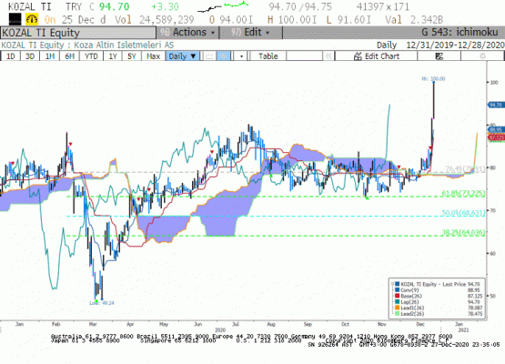Click the Table button

268,56
